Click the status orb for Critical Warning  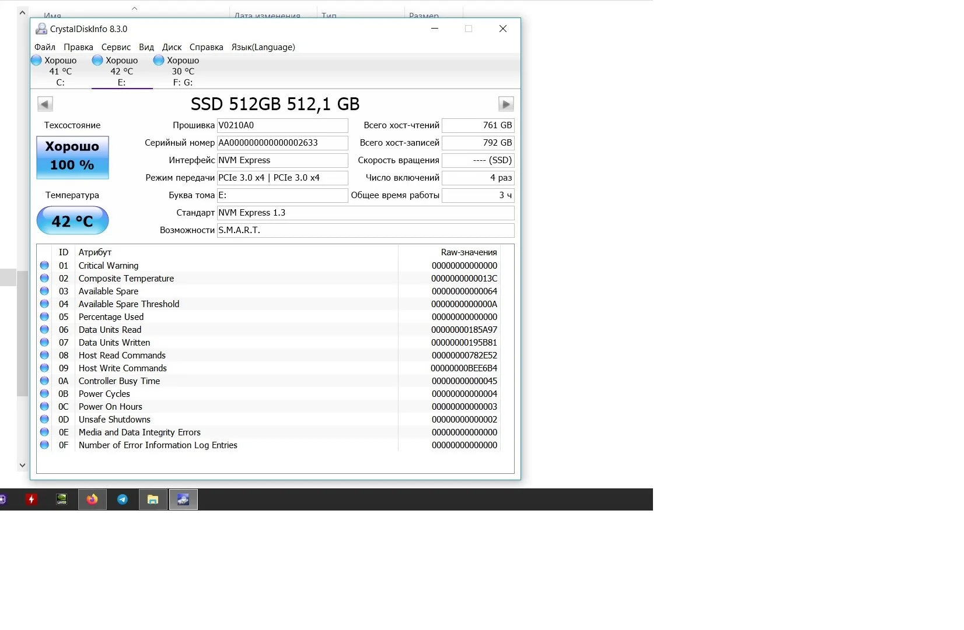tap(44, 265)
